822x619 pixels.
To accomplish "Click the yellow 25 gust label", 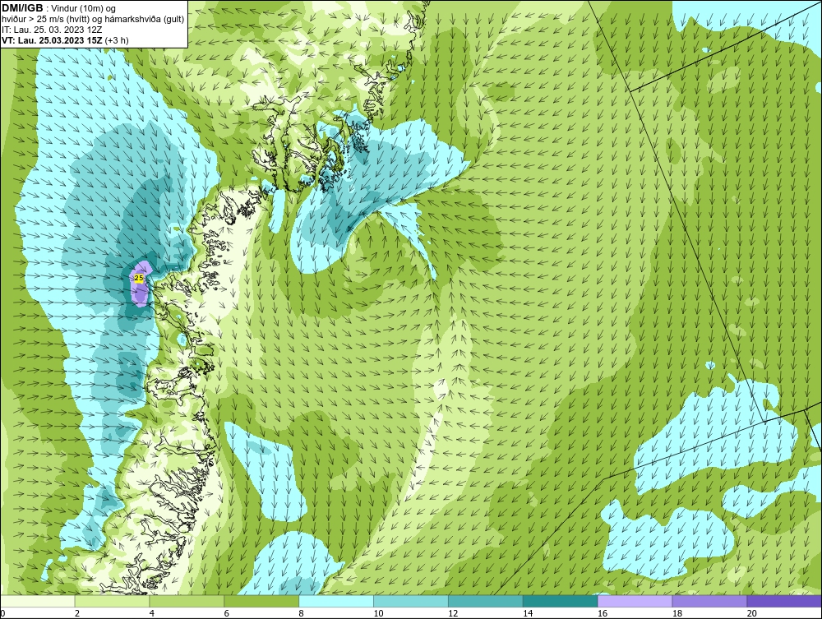I will (x=139, y=279).
